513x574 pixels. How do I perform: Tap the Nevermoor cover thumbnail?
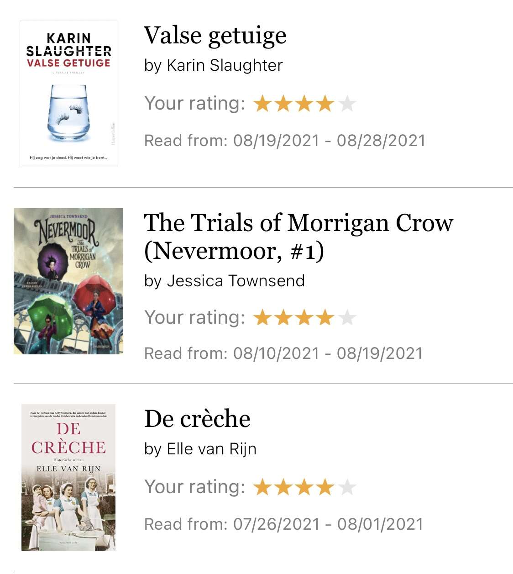[x=68, y=281]
